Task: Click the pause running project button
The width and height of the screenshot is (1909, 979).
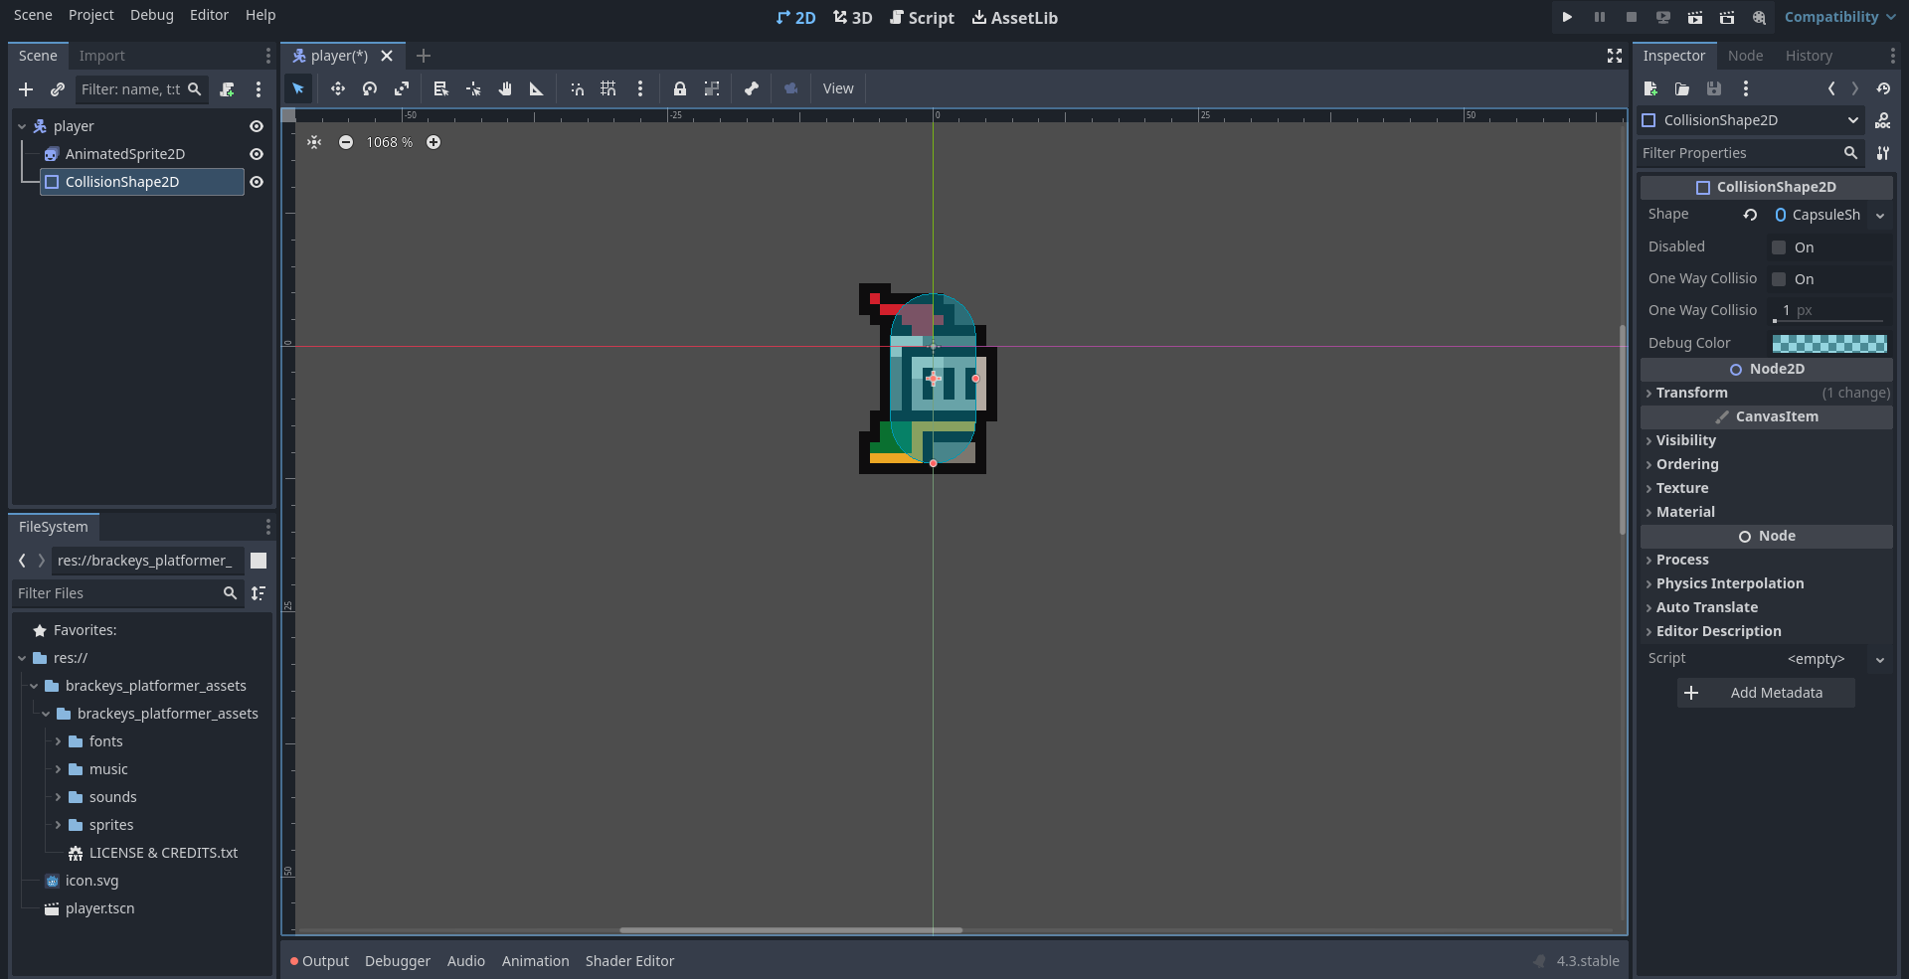Action: pyautogui.click(x=1599, y=17)
